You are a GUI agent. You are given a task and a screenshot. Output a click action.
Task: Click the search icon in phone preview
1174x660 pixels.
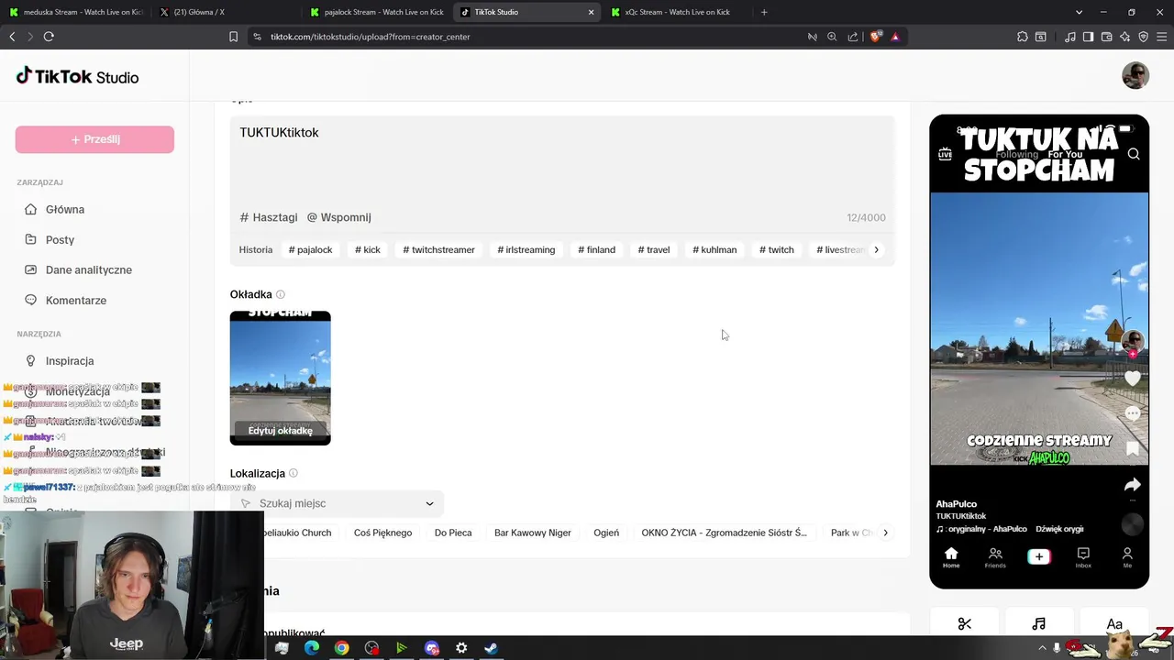[1134, 154]
